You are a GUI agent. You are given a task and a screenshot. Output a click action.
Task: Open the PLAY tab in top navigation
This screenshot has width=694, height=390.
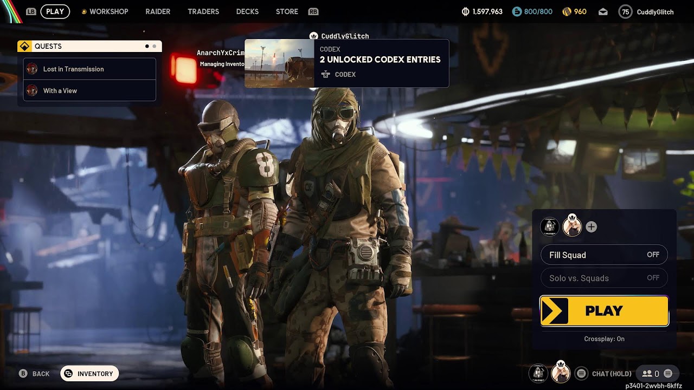click(55, 11)
